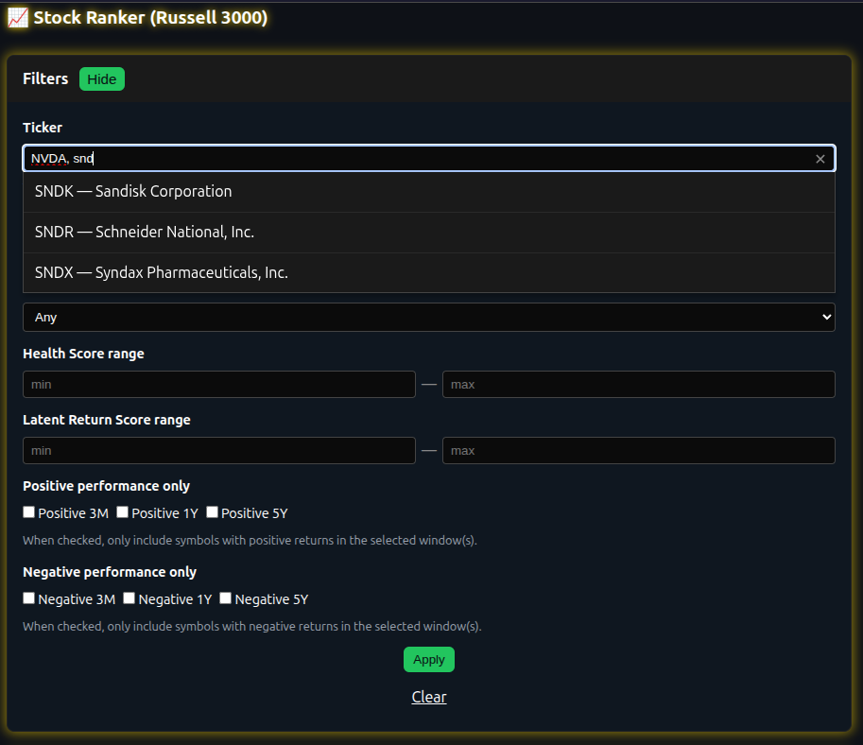Viewport: 863px width, 745px height.
Task: Click the stock chart logo icon
Action: (x=16, y=17)
